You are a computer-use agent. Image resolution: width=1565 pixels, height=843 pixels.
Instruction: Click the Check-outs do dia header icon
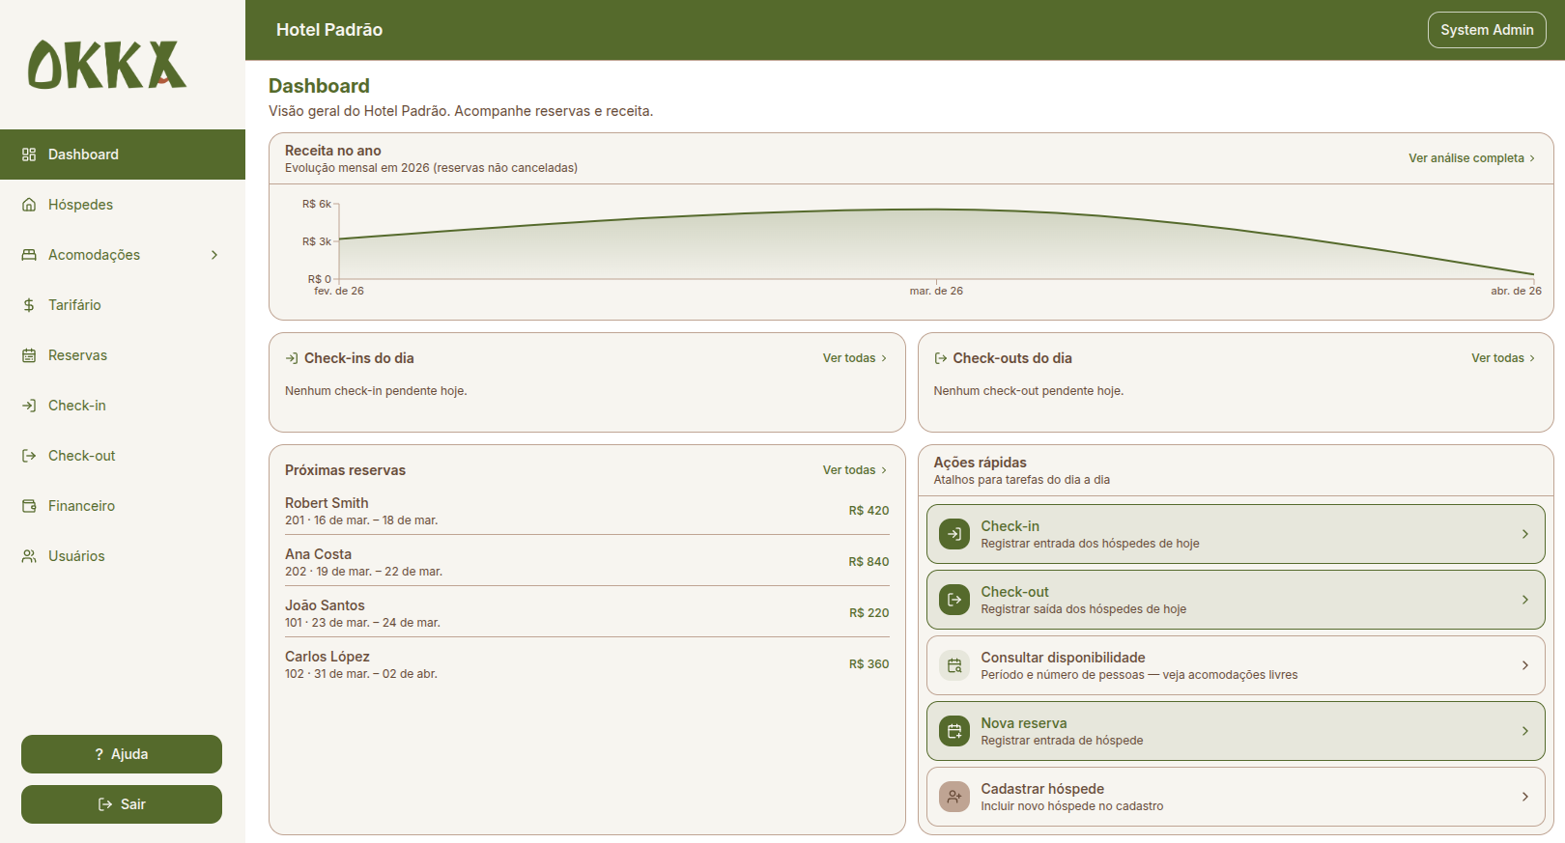click(x=941, y=358)
